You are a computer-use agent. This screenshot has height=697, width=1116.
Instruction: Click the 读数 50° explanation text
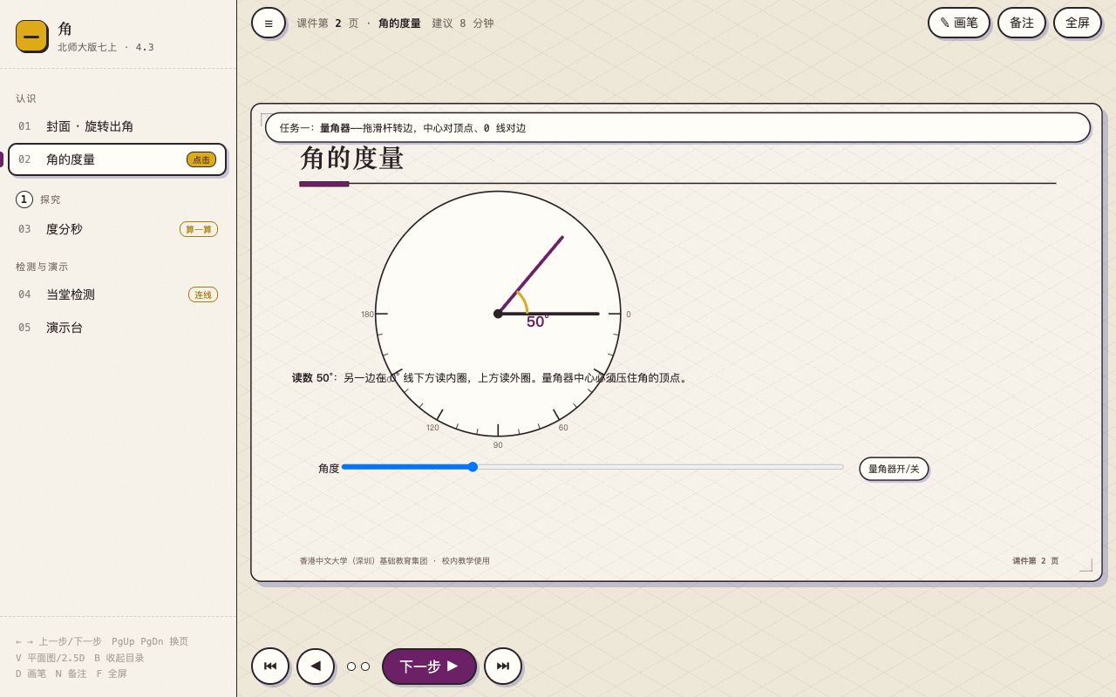point(491,378)
